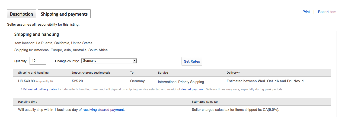Image resolution: width=345 pixels, height=120 pixels.
Task: Switch to the Description tab
Action: pos(21,14)
